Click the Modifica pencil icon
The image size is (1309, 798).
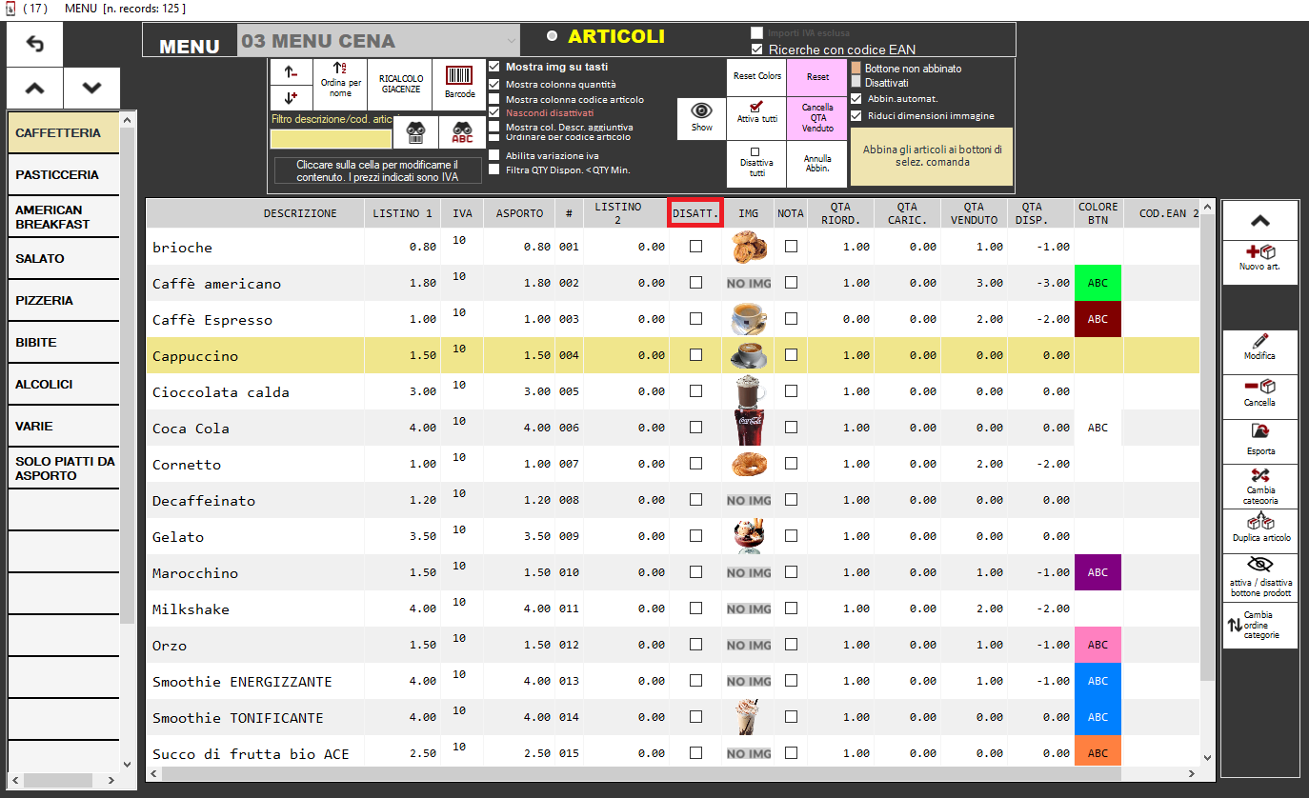tap(1259, 340)
